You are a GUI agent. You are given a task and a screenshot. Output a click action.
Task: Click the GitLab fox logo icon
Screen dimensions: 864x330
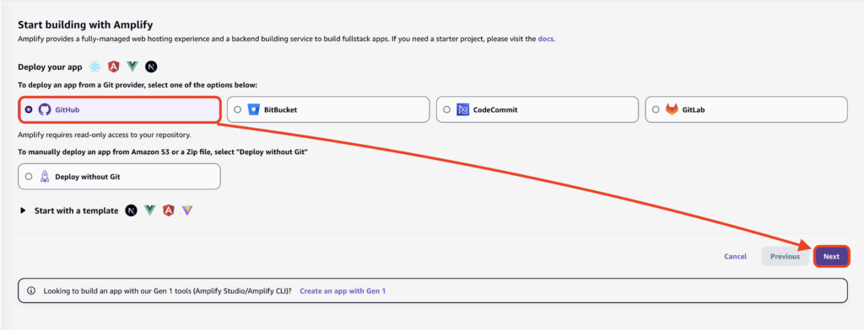pos(672,109)
